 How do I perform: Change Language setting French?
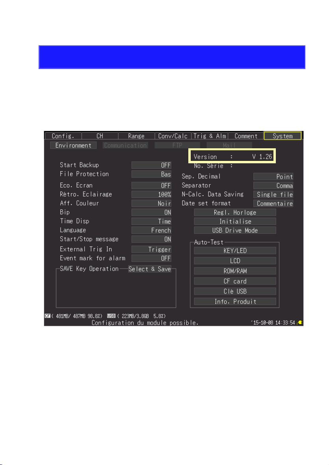point(151,230)
